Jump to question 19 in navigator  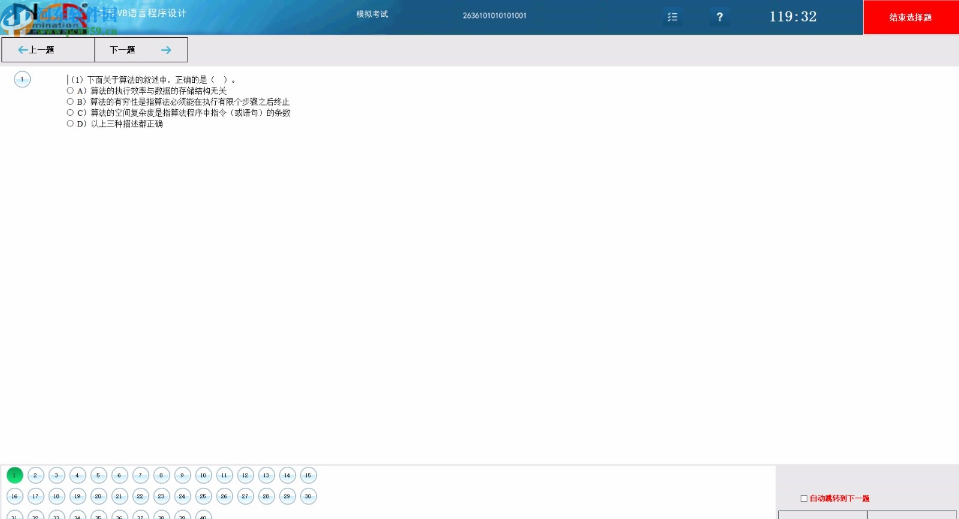77,496
